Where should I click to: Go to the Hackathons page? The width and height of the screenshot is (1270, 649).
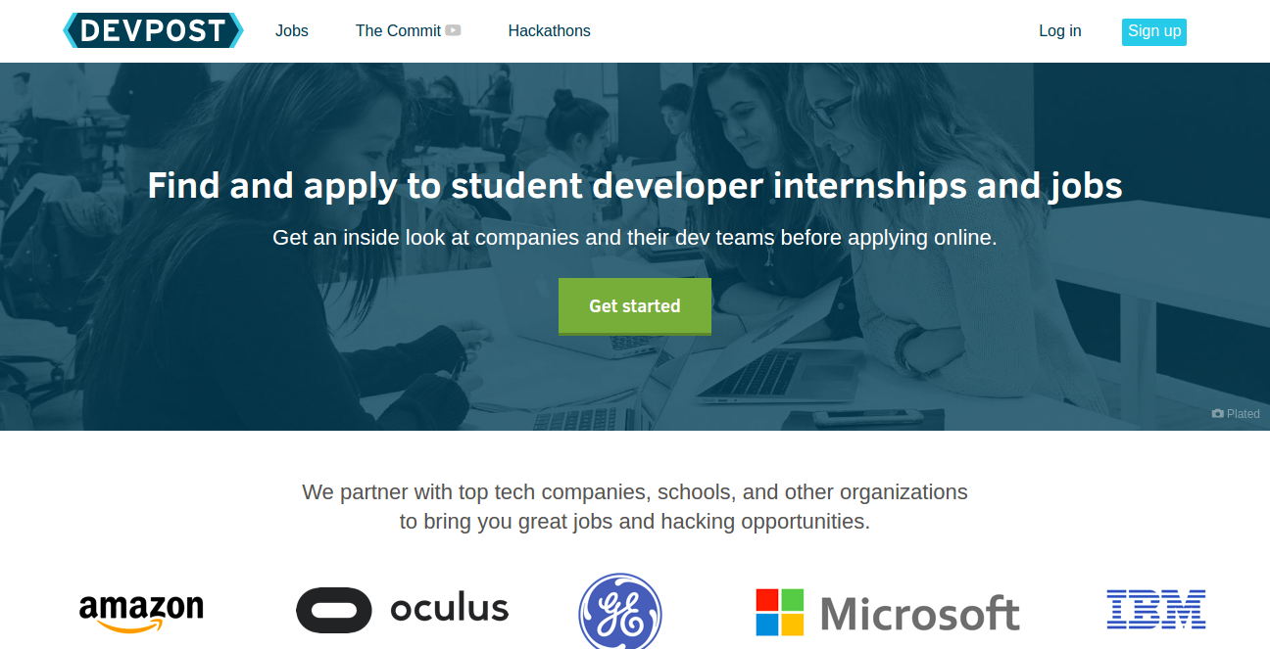(549, 30)
